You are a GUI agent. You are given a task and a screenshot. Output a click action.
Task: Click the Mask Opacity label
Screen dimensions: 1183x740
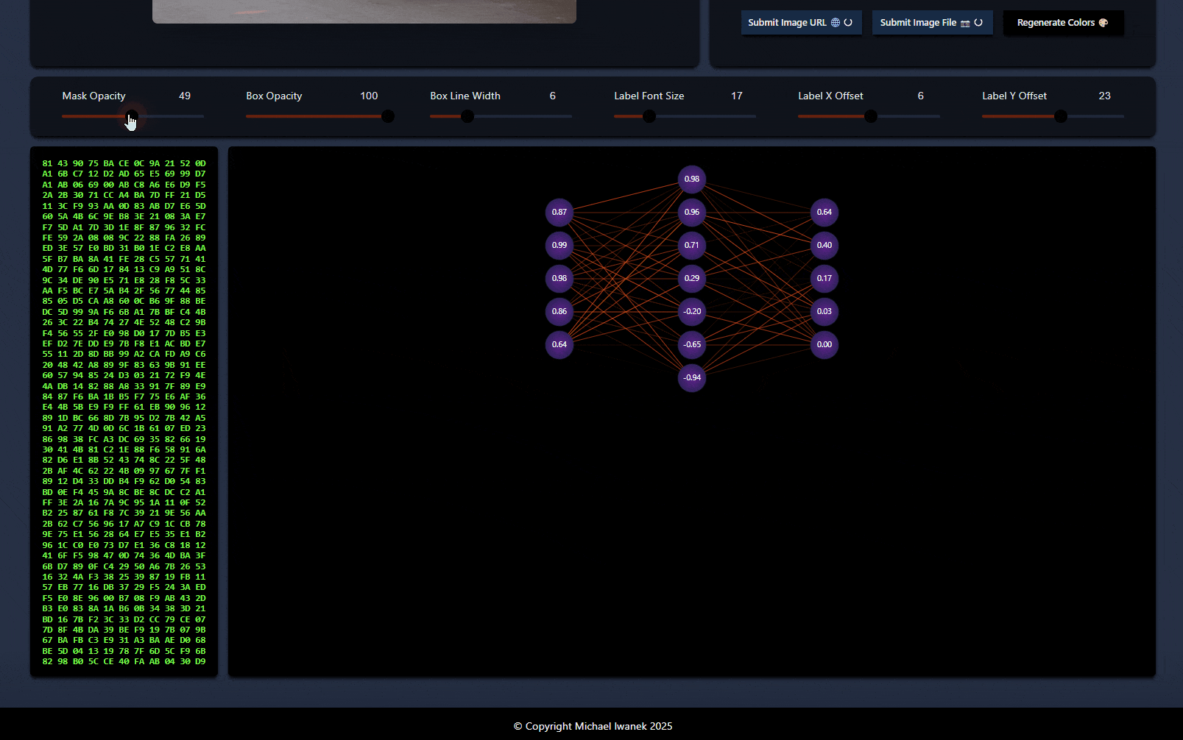[93, 96]
